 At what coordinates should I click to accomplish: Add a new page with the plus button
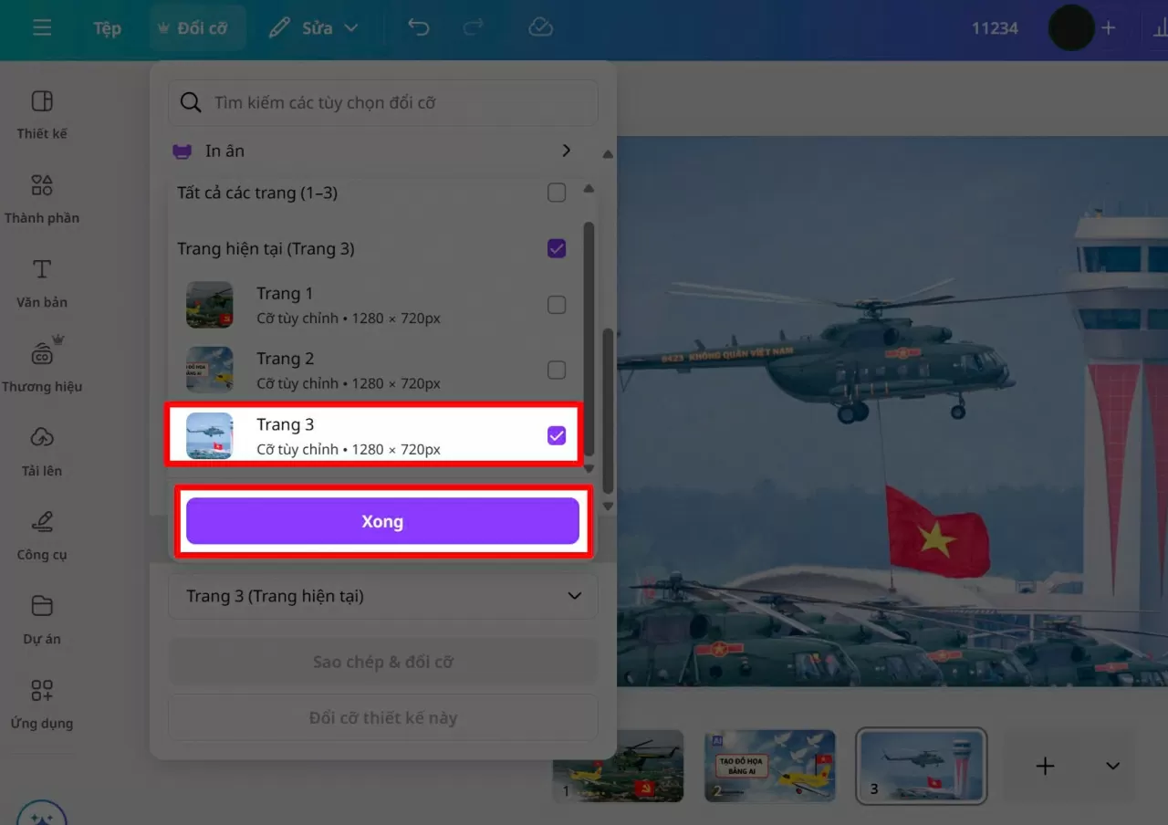pyautogui.click(x=1045, y=767)
